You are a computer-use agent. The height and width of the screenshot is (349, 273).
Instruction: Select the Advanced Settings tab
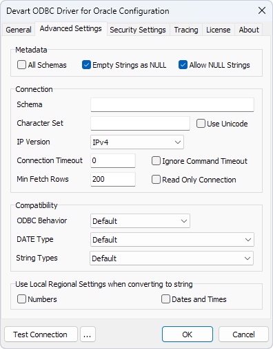[71, 28]
